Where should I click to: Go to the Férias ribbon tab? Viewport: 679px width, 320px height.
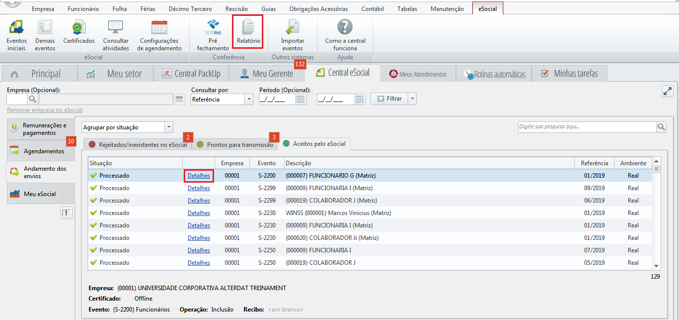[148, 8]
